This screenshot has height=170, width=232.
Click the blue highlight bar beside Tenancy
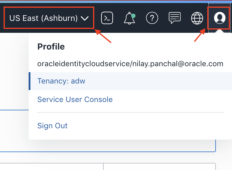point(30,81)
